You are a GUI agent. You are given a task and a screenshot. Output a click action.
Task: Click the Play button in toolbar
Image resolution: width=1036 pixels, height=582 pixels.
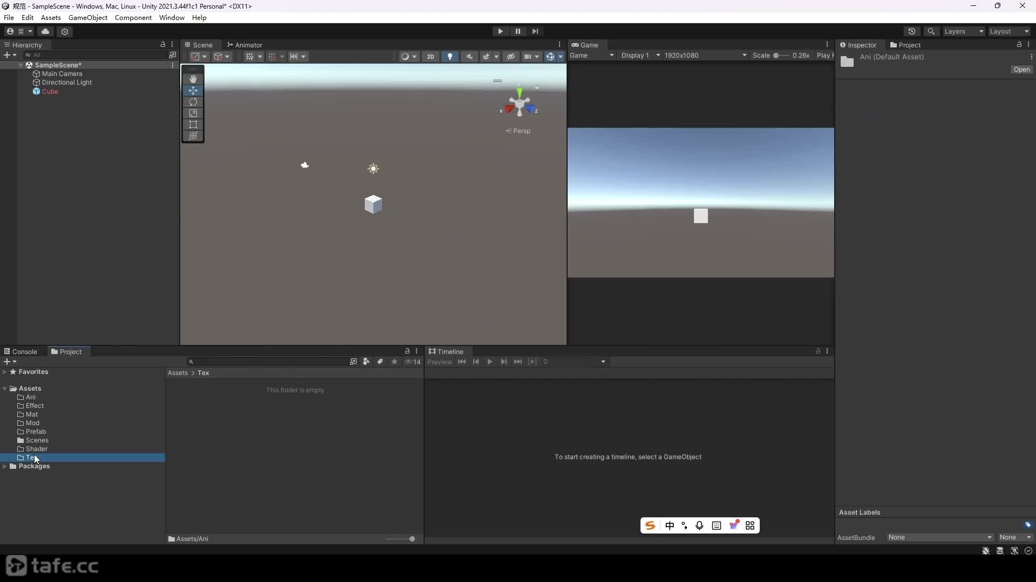(x=500, y=31)
